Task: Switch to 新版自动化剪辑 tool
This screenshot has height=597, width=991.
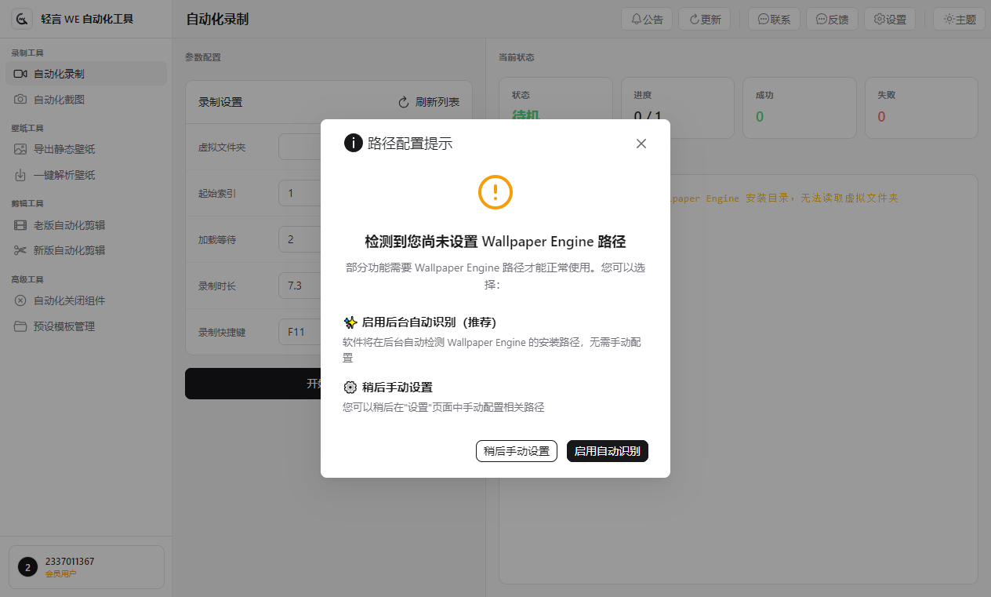Action: coord(68,250)
